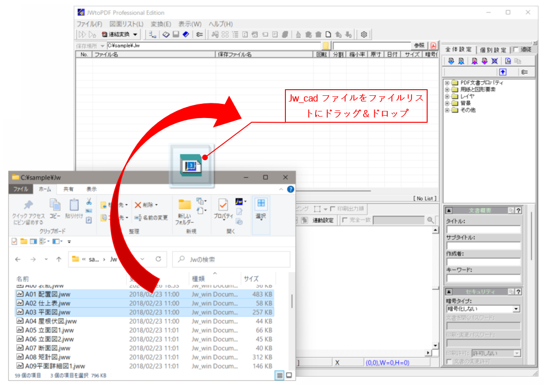This screenshot has height=390, width=550.
Task: Click the yellow folder icon next to save path
Action: [326, 46]
